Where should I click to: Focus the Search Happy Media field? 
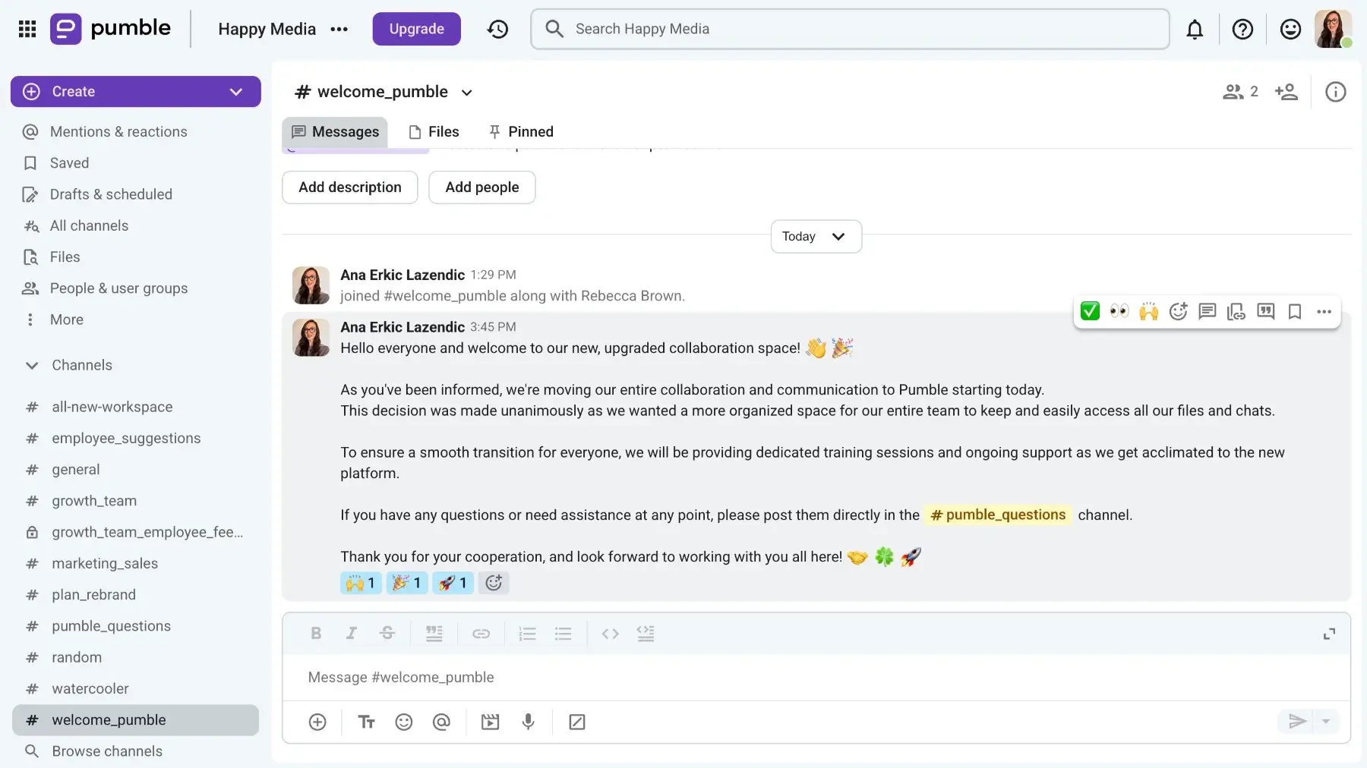point(850,29)
